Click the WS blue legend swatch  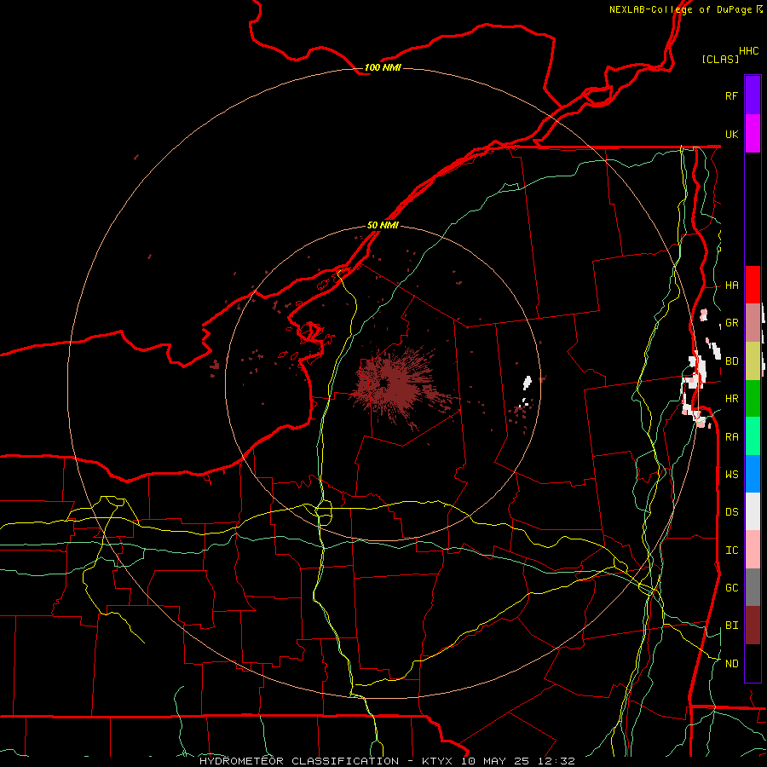pos(753,474)
